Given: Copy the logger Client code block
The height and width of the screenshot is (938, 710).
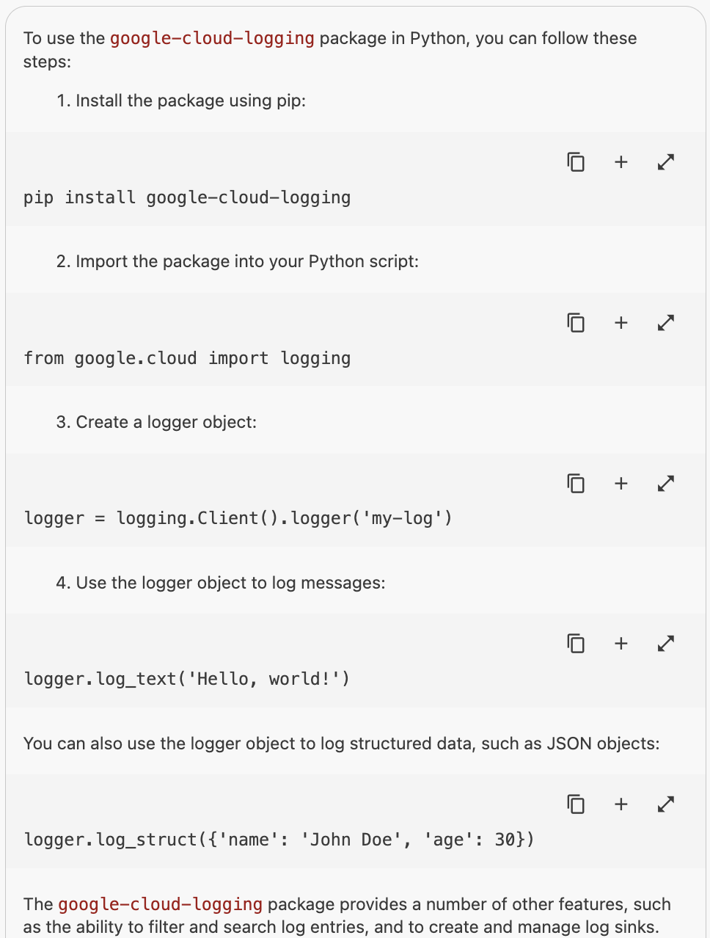Looking at the screenshot, I should point(576,483).
